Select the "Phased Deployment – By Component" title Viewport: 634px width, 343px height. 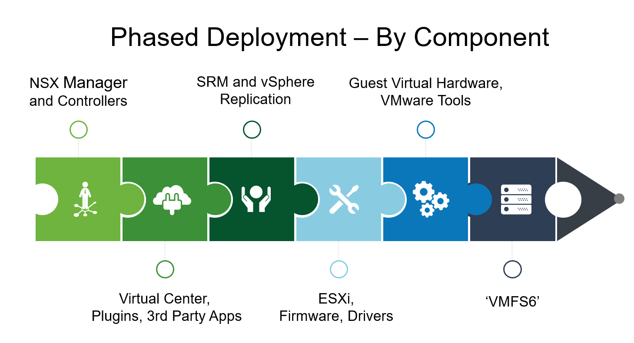point(330,37)
